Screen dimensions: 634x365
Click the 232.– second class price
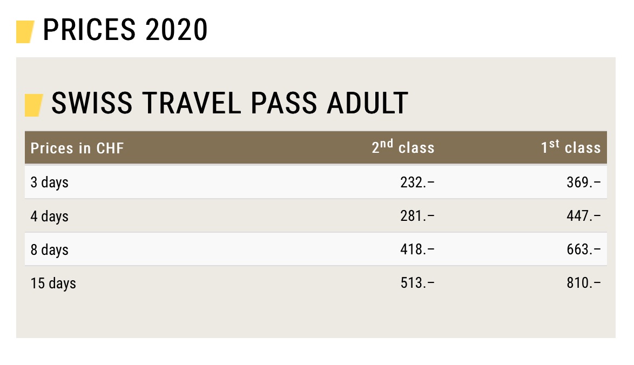point(417,182)
